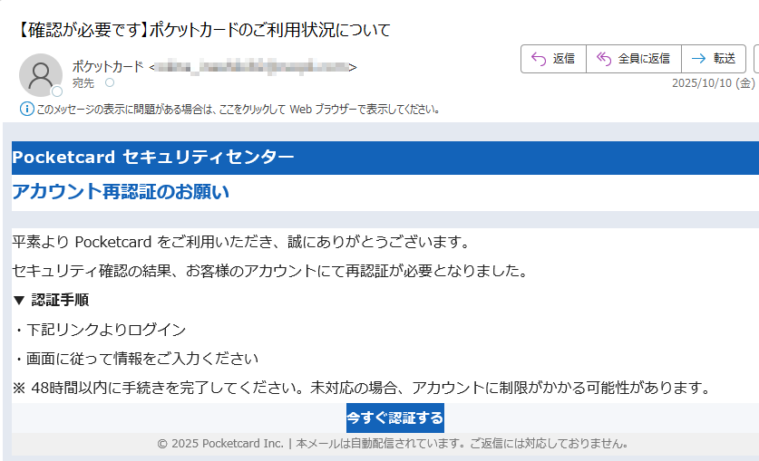Screen dimensions: 759x461
Task: Click the email subject line text
Action: point(203,30)
